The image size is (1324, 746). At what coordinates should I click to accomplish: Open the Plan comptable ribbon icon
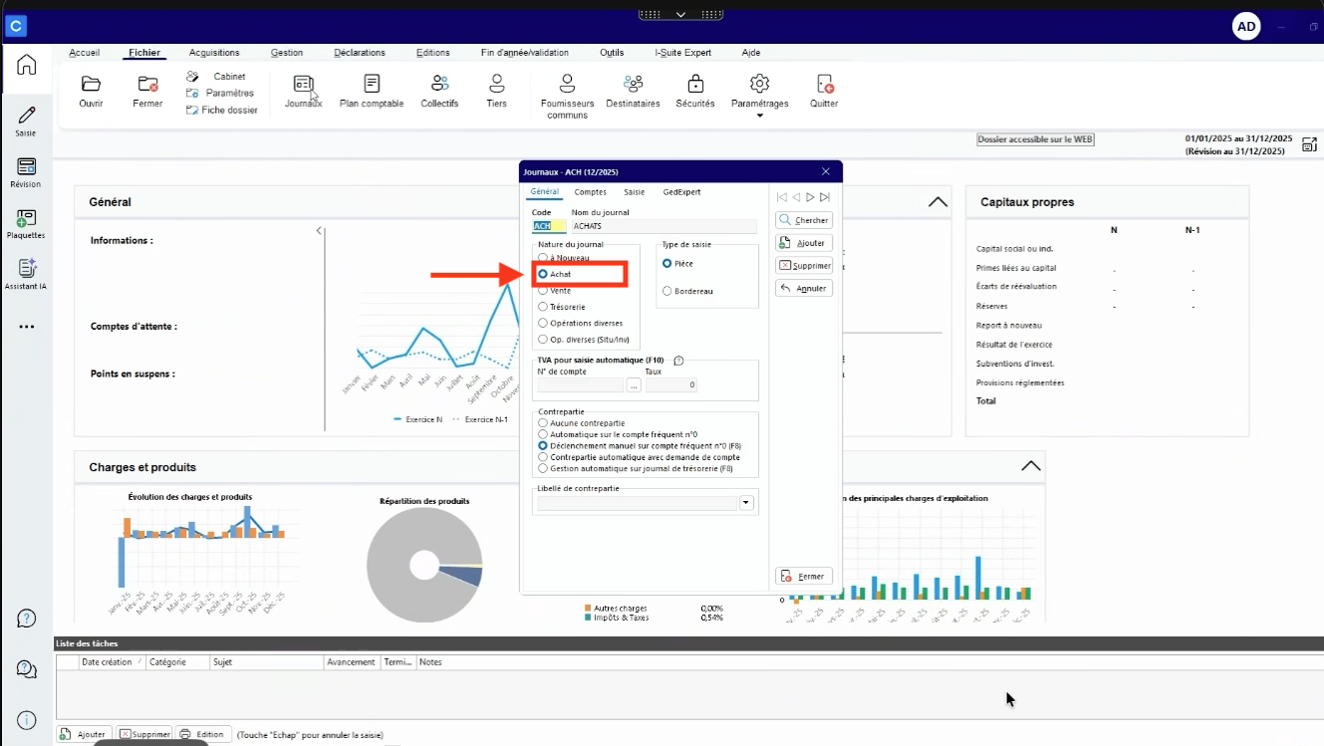[372, 91]
